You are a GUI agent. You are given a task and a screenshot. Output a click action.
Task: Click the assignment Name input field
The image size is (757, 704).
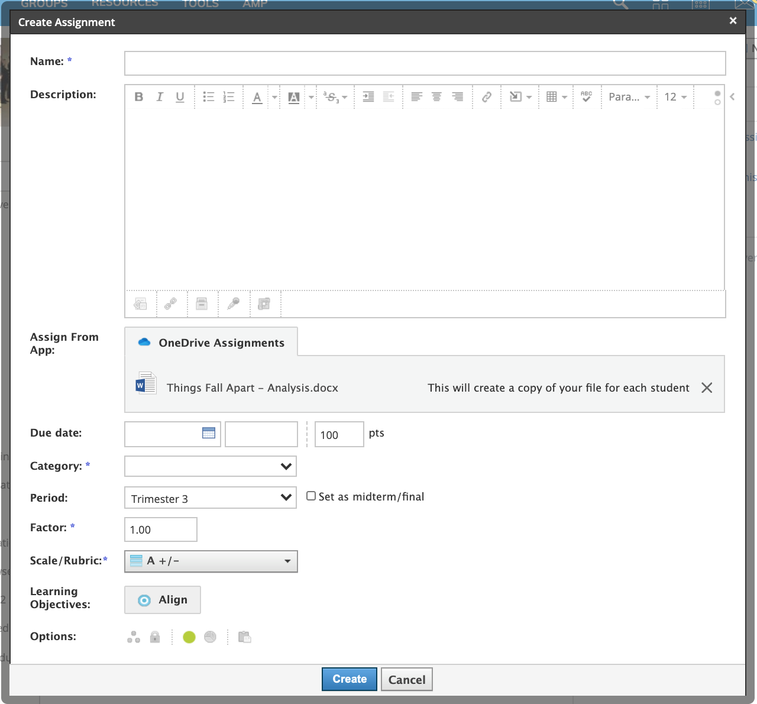coord(425,63)
